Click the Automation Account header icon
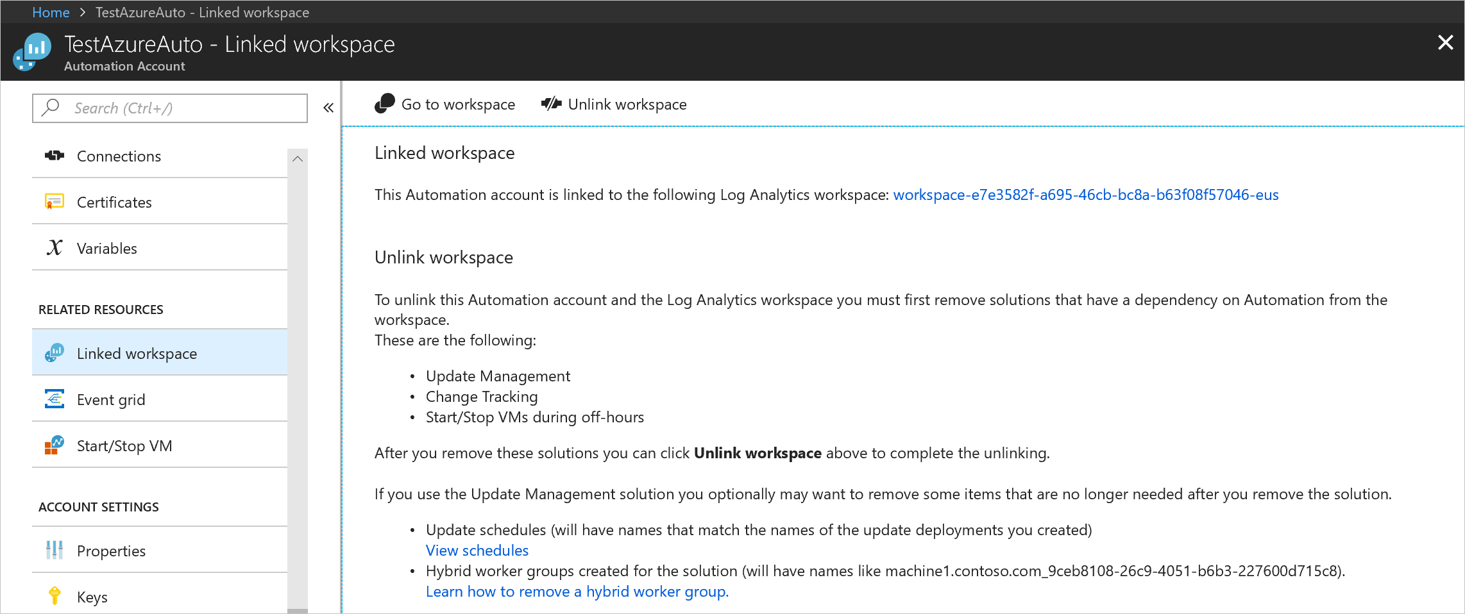The height and width of the screenshot is (614, 1465). pyautogui.click(x=32, y=51)
